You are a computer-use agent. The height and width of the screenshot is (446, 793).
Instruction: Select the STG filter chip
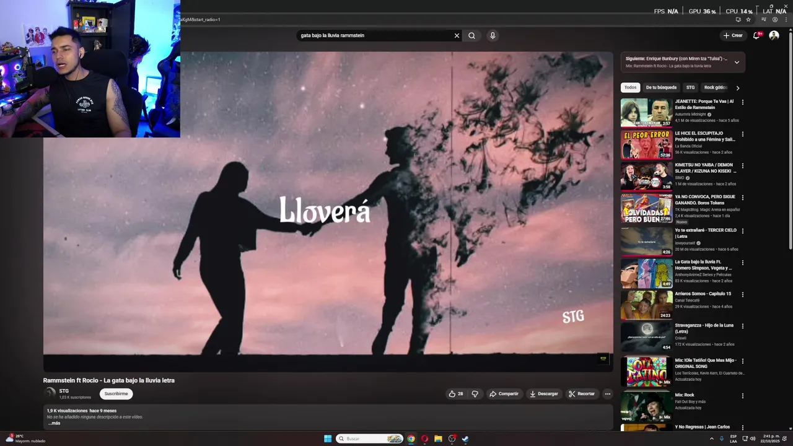click(x=690, y=87)
